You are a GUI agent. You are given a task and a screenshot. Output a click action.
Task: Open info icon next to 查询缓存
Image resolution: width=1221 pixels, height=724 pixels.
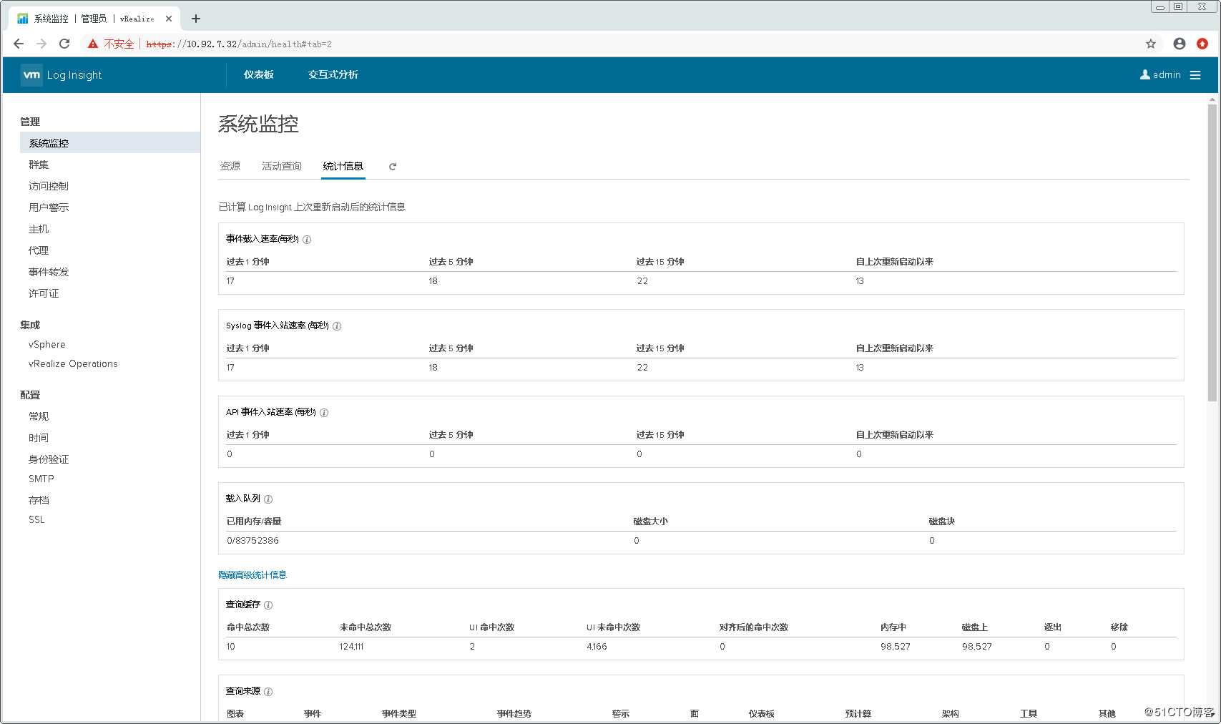pyautogui.click(x=268, y=605)
